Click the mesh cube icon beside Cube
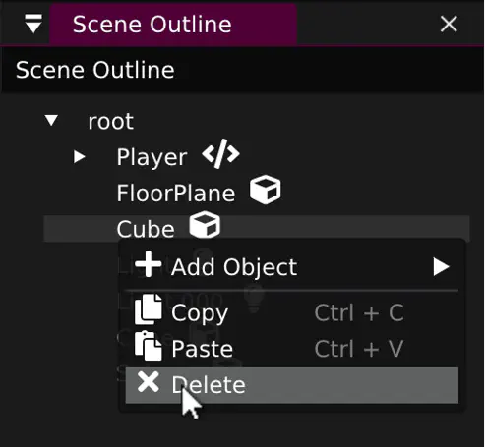The image size is (486, 447). click(205, 225)
